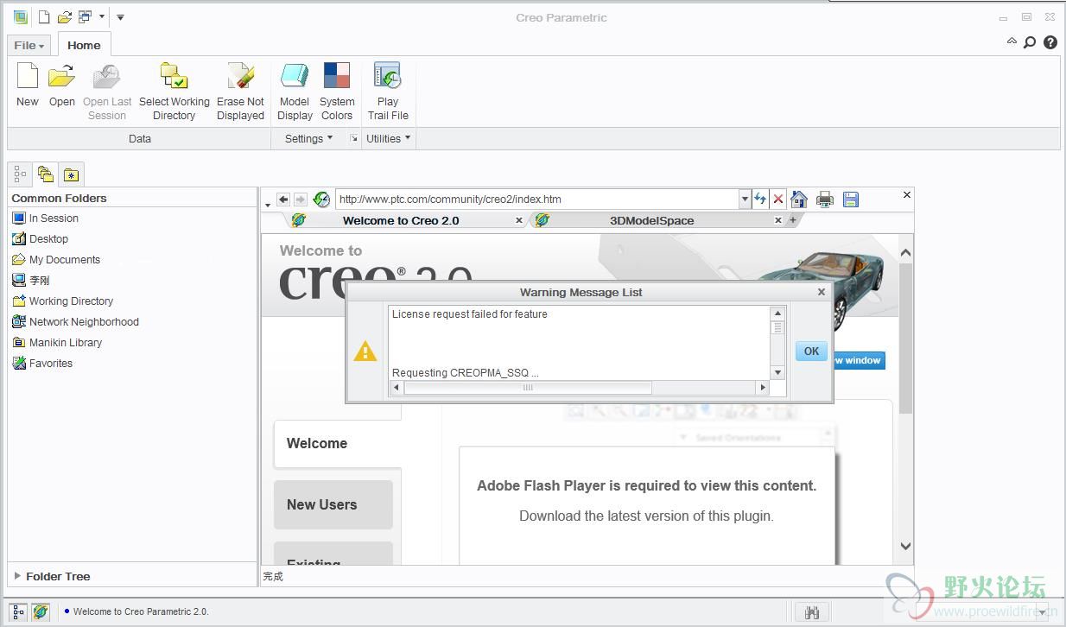
Task: Click scroll right arrow in warning box
Action: [x=762, y=388]
